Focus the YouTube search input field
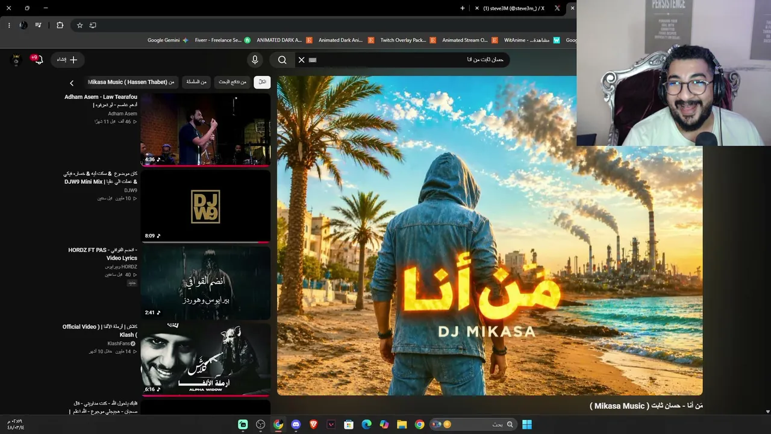 point(410,60)
